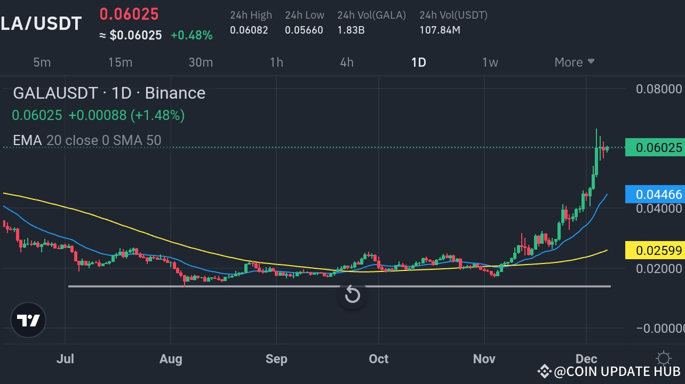The width and height of the screenshot is (685, 384).
Task: Click the current price label 0.06025 on axis
Action: pos(655,148)
